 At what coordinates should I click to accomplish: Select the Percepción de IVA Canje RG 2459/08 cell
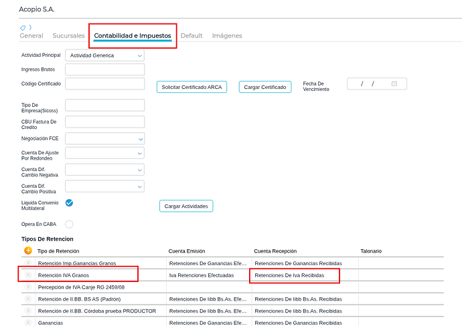[100, 287]
